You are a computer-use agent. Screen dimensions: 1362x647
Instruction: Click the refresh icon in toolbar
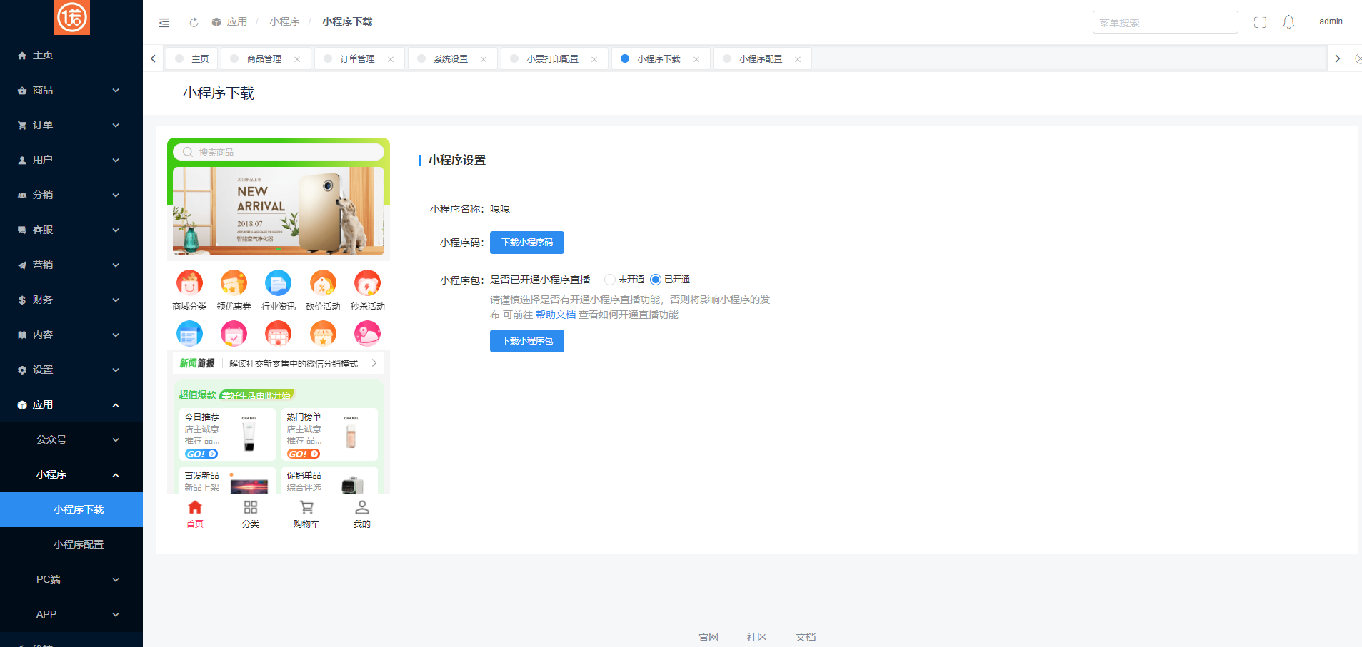pos(194,21)
